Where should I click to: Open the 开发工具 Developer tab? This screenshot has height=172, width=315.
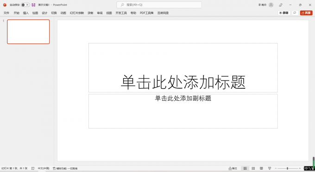click(x=121, y=13)
